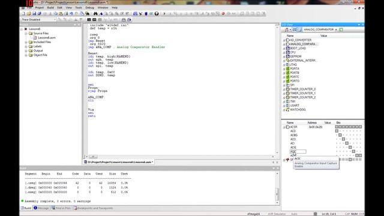Switch to the Message tab
The width and height of the screenshot is (384, 216).
[41, 208]
